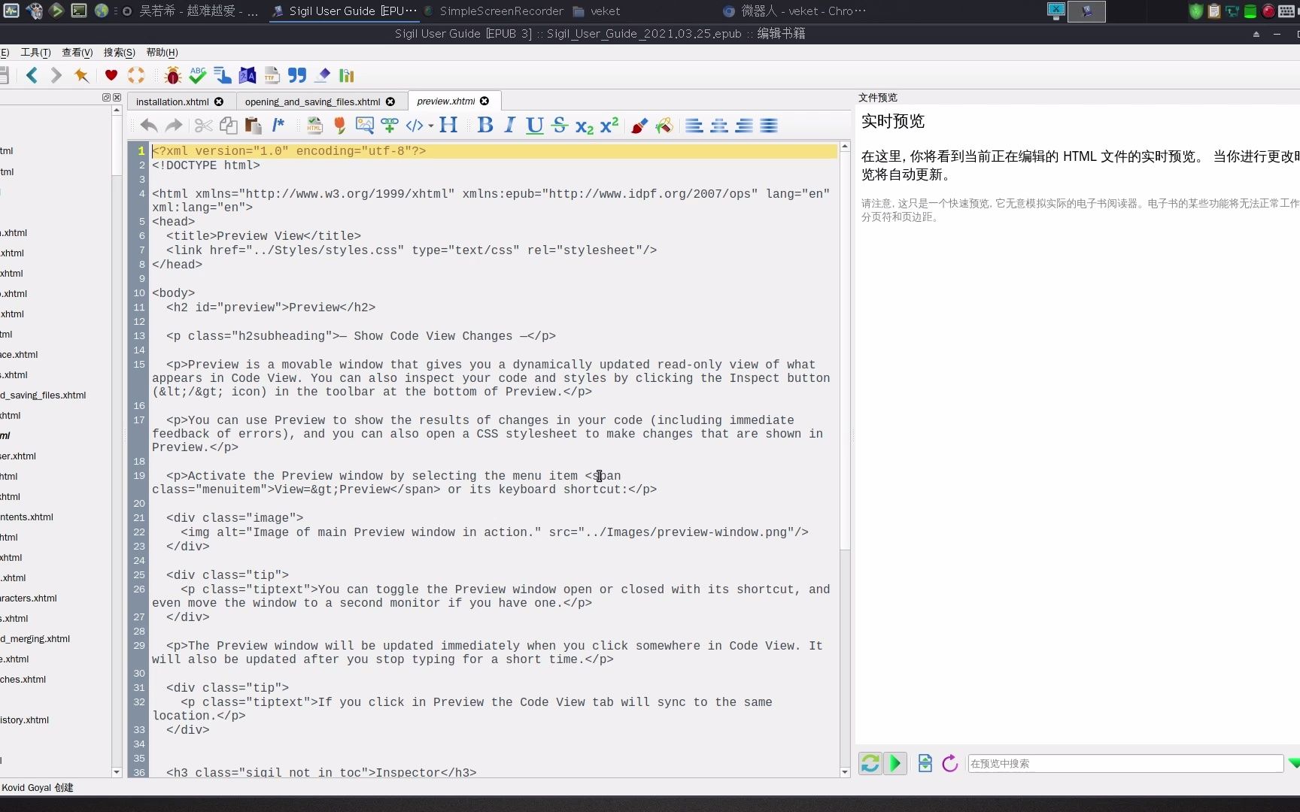Click the green sync refresh preview button
1300x812 pixels.
(870, 763)
